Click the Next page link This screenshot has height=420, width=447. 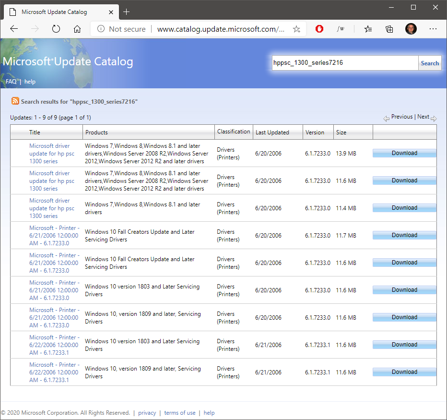[423, 117]
